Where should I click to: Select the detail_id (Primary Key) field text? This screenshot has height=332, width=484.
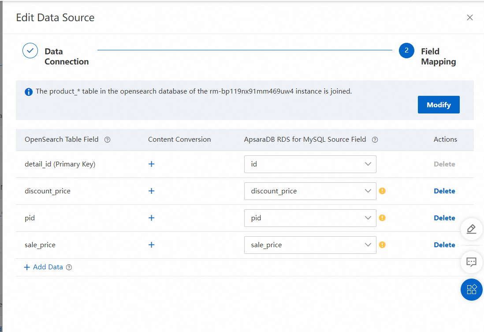coord(60,164)
